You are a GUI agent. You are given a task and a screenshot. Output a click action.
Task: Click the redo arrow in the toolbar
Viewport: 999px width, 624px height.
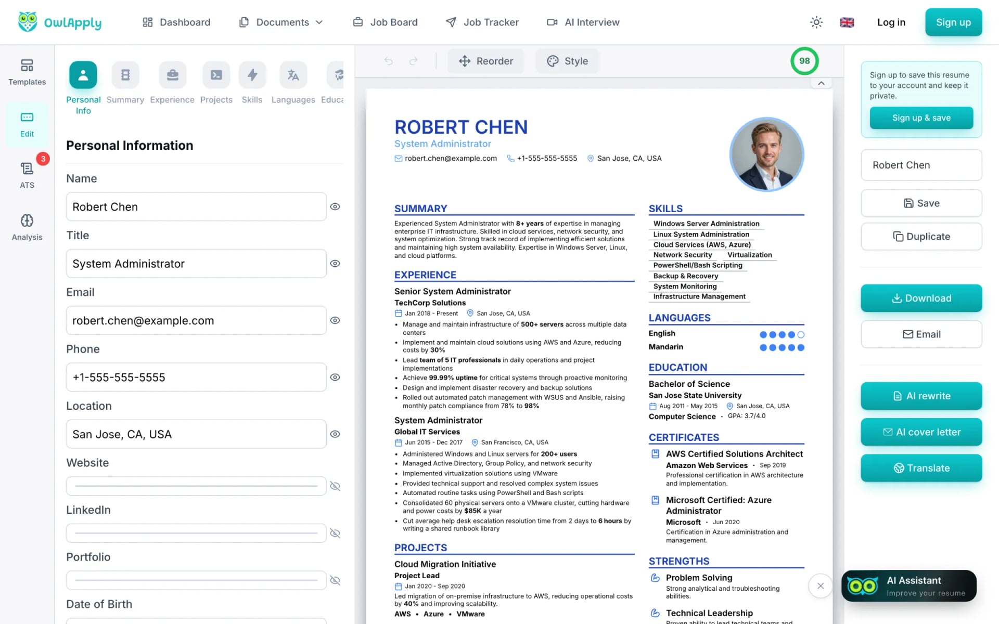point(414,61)
